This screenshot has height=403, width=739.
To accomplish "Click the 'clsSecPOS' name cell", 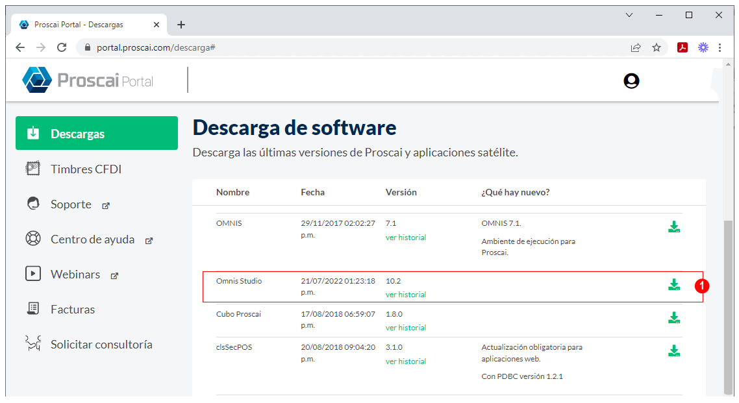I will [x=234, y=347].
